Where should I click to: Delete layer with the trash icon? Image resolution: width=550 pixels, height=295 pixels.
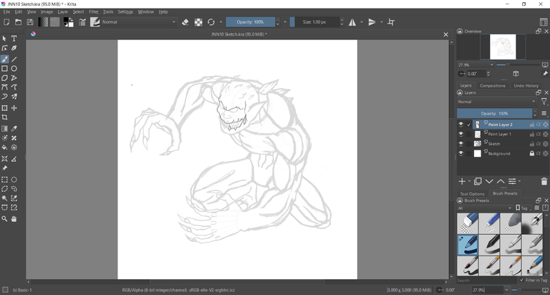coord(544,182)
